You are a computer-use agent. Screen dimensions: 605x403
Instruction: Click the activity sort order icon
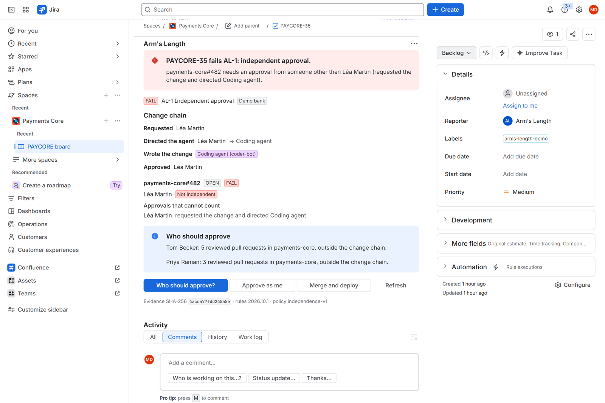(x=414, y=337)
